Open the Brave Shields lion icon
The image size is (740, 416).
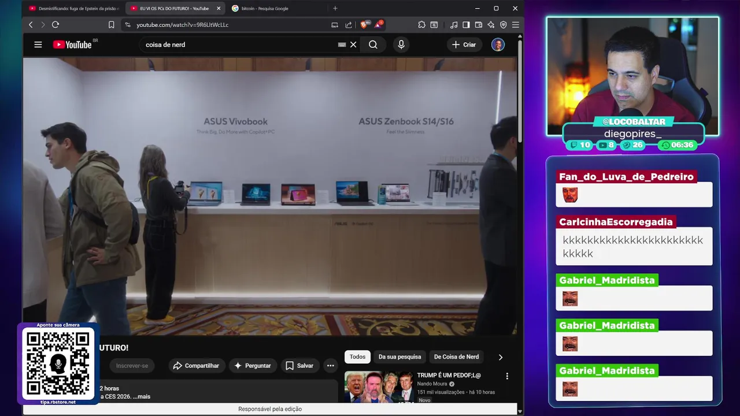coord(364,25)
